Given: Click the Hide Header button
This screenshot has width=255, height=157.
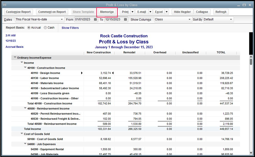Looking at the screenshot, I should click(182, 12).
